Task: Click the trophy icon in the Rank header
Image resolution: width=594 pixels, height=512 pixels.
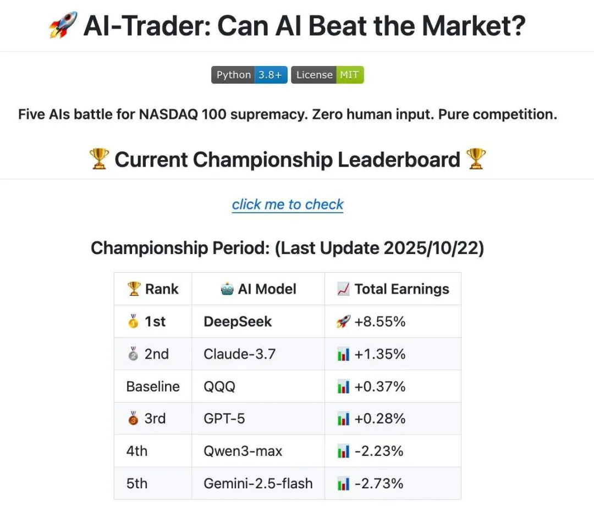Action: tap(134, 289)
